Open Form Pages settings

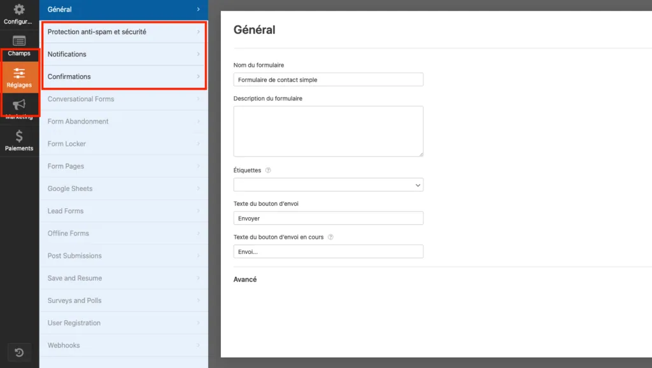click(124, 166)
